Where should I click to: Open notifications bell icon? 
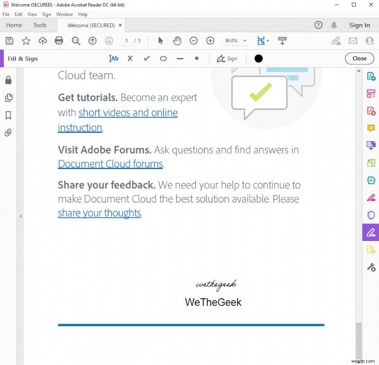(334, 25)
